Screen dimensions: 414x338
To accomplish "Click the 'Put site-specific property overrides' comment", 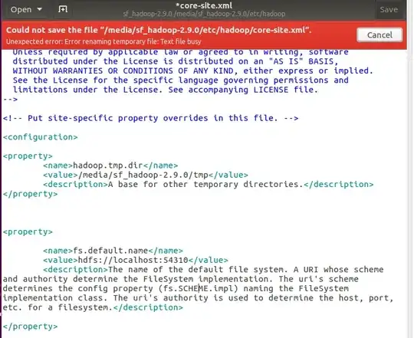I will pyautogui.click(x=151, y=118).
